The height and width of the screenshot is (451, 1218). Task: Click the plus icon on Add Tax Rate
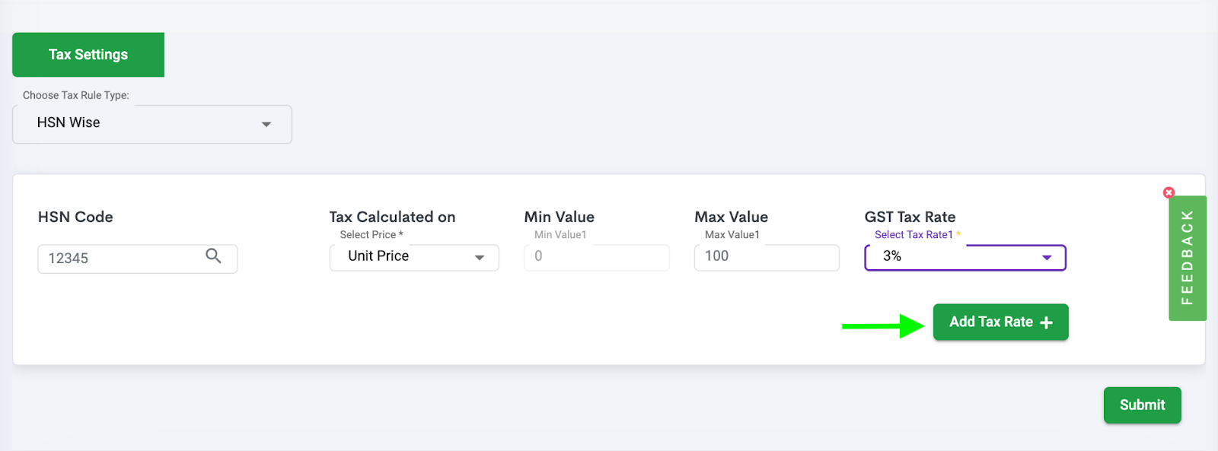point(1047,322)
